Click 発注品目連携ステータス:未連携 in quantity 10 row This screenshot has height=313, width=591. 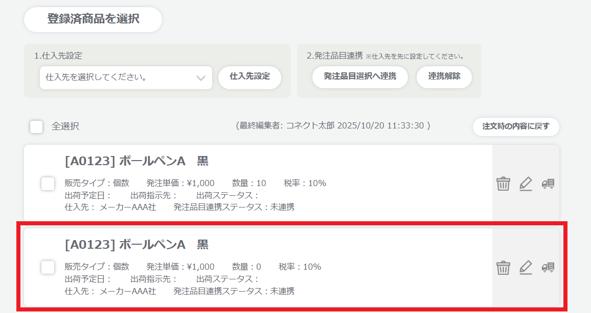pyautogui.click(x=234, y=207)
